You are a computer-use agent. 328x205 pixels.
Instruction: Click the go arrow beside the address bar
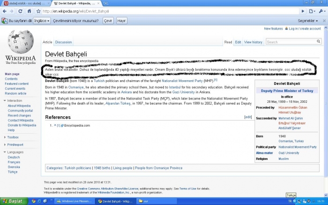(303, 11)
